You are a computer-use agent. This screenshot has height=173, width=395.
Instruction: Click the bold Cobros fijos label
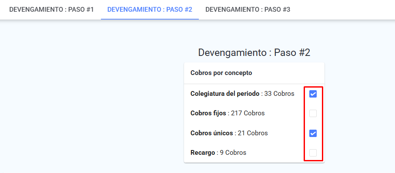click(208, 114)
